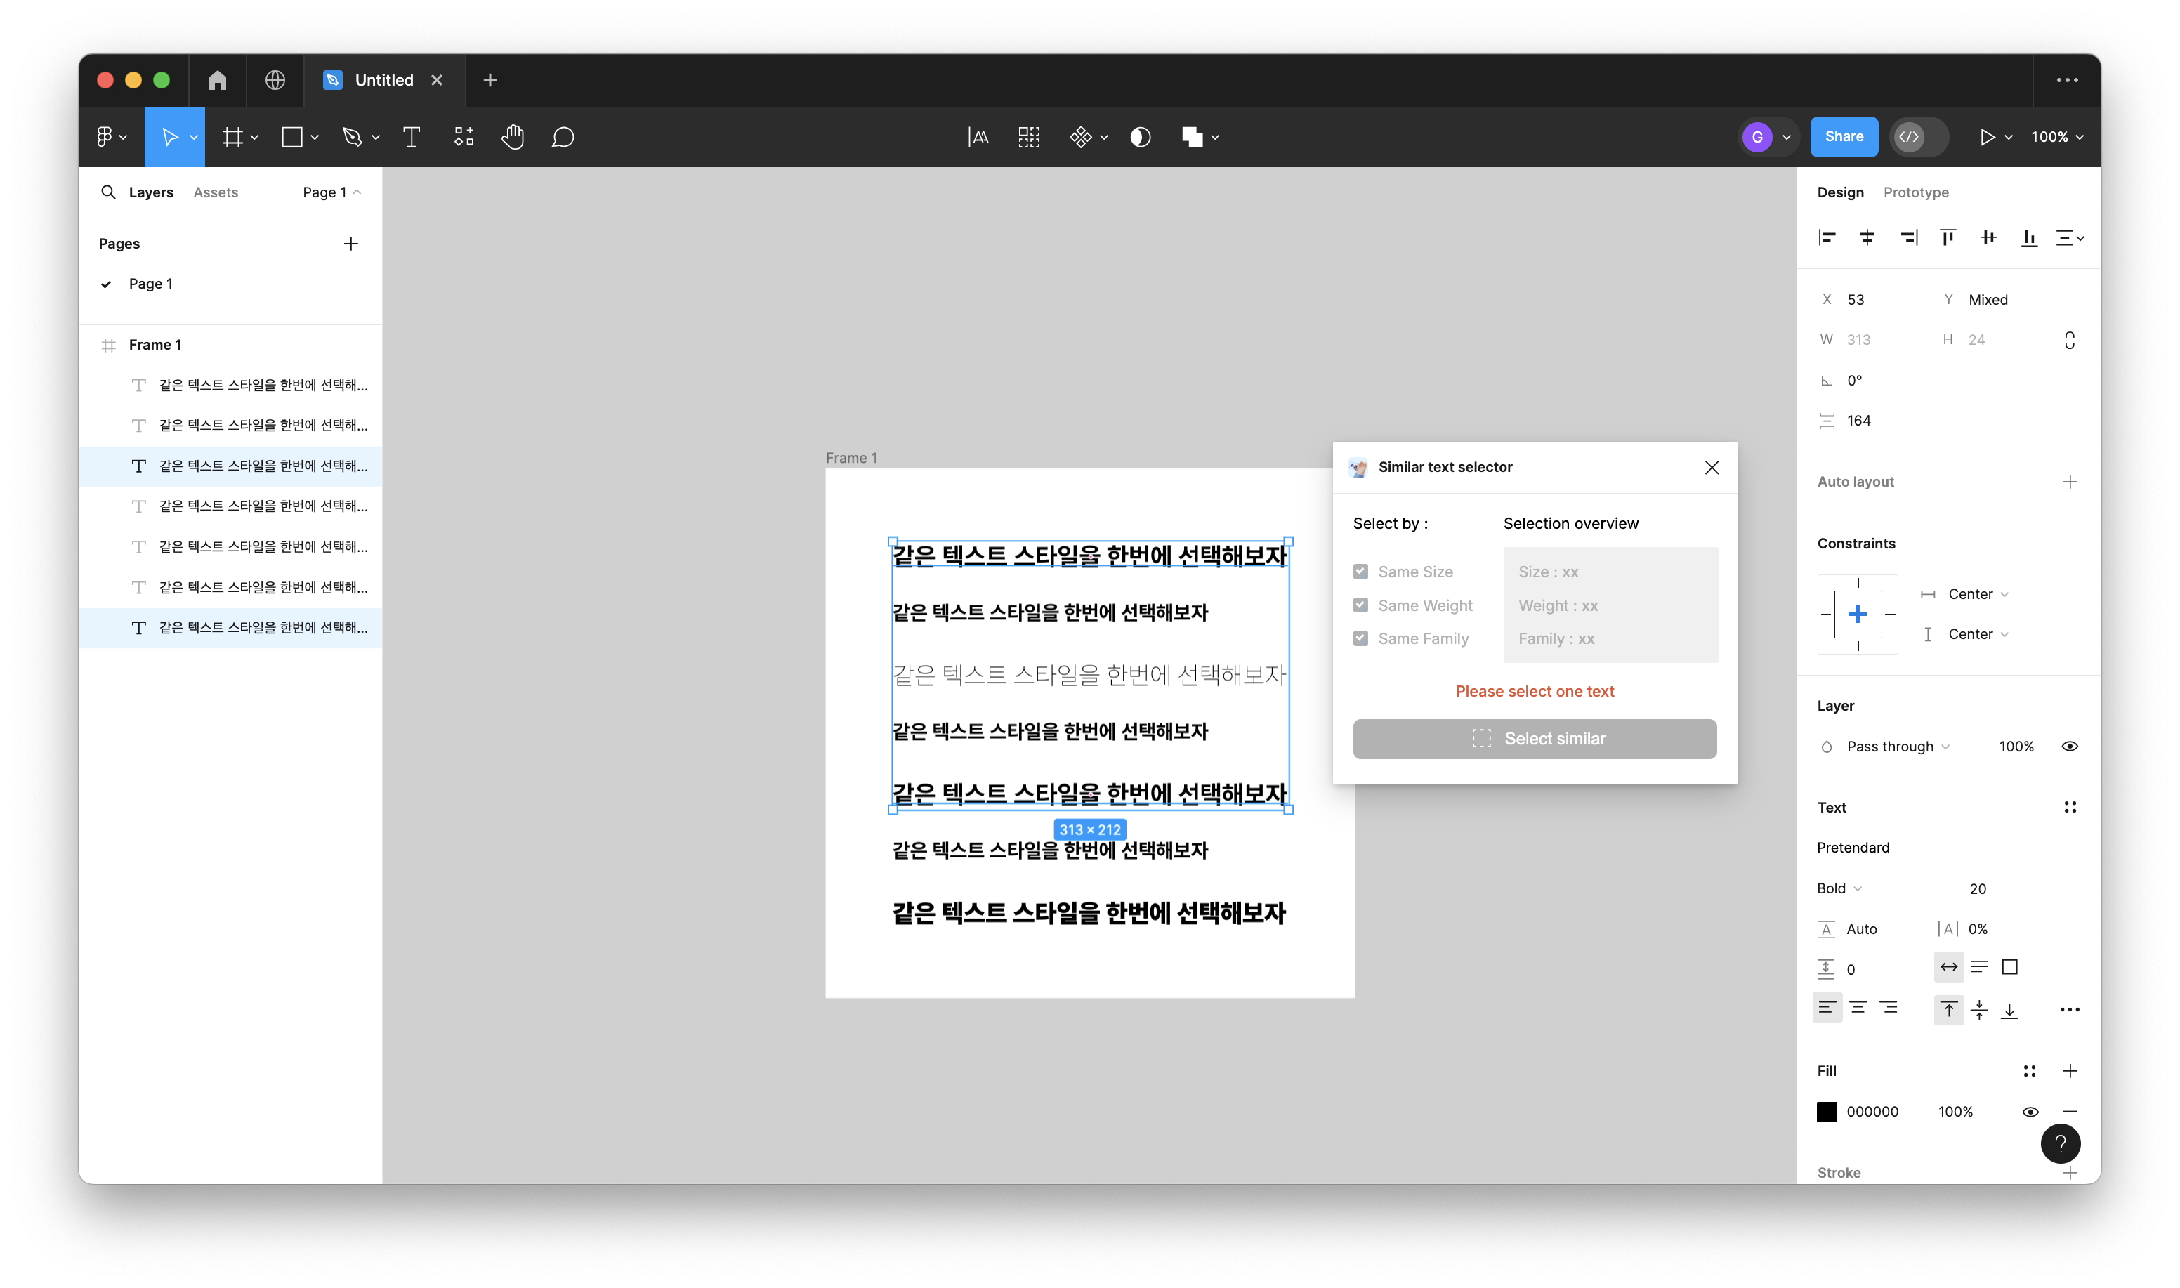Screen dimensions: 2180x1288
Task: Open the 100% zoom dropdown
Action: [x=2056, y=137]
